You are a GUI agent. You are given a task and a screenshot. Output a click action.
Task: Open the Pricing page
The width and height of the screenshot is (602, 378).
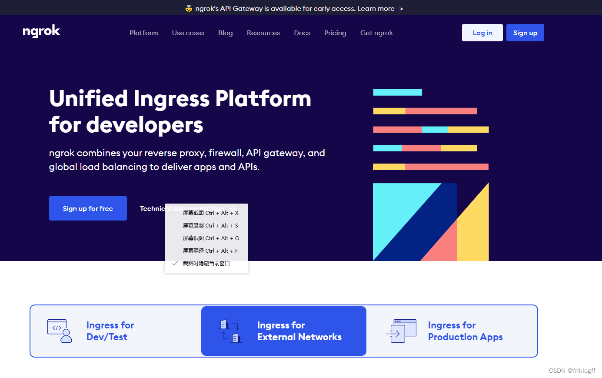[335, 33]
